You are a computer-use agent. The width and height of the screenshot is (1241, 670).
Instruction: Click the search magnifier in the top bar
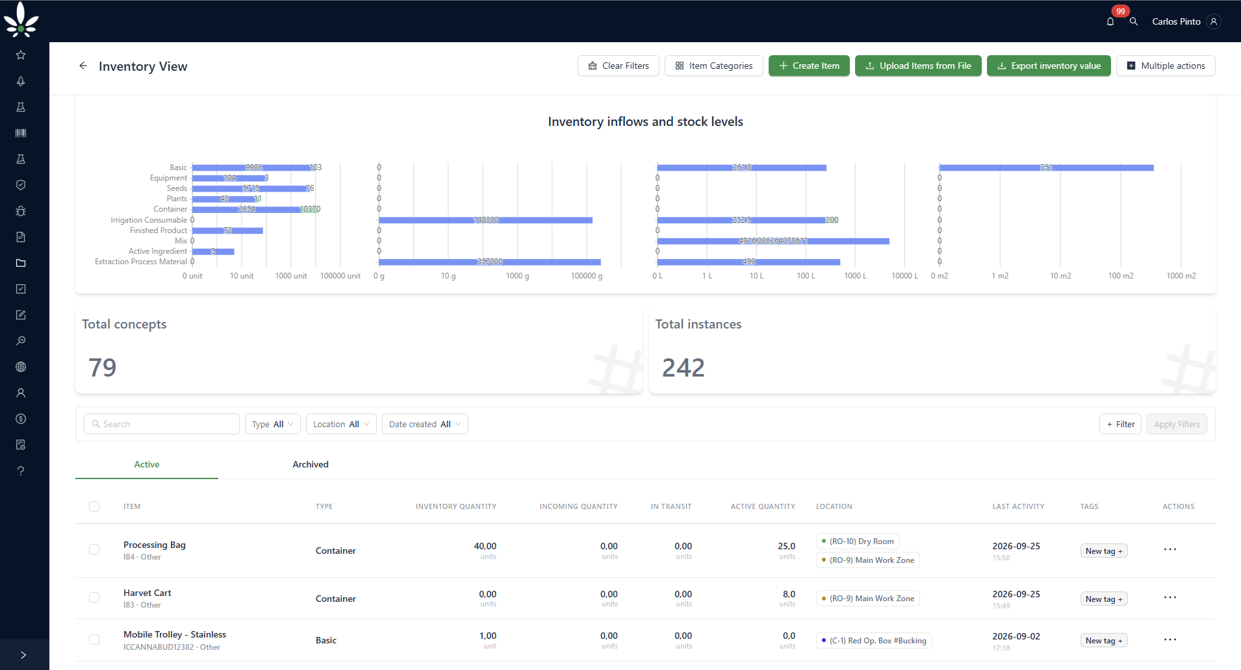[x=1134, y=21]
